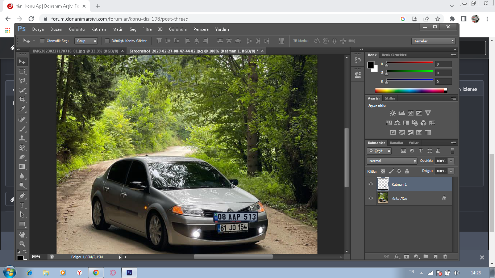Toggle lock all padlock icon
Image resolution: width=495 pixels, height=278 pixels.
pos(407,171)
